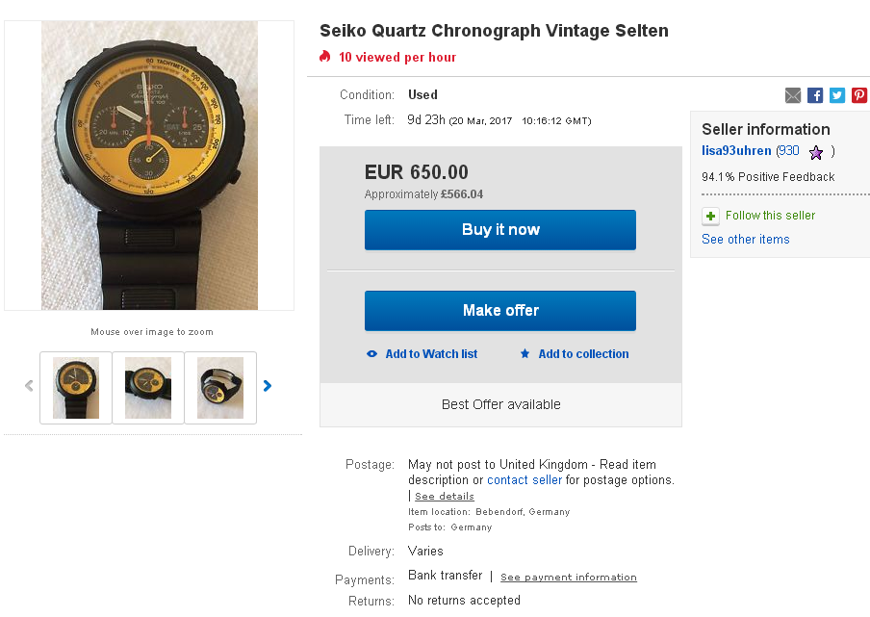Pin listing on Pinterest

click(859, 95)
